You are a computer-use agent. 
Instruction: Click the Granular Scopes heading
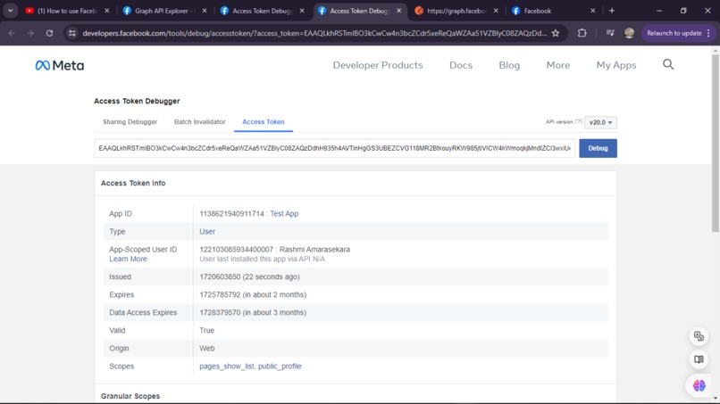[x=130, y=396]
